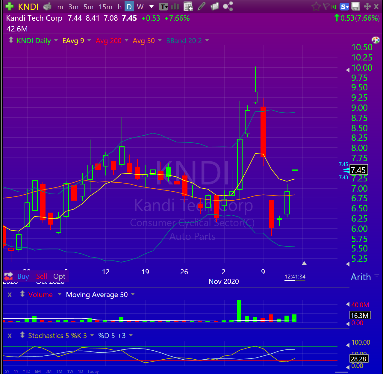
Task: Open the BBand 20 2 dropdown arrow
Action: pos(207,40)
